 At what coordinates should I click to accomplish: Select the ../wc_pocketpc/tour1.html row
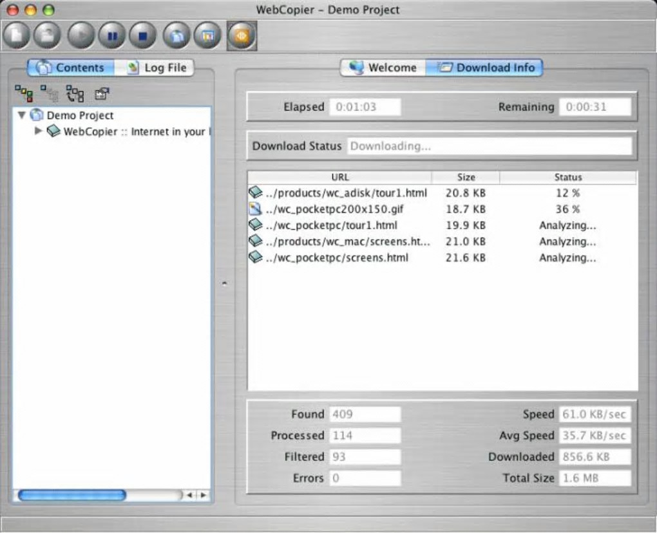point(442,225)
